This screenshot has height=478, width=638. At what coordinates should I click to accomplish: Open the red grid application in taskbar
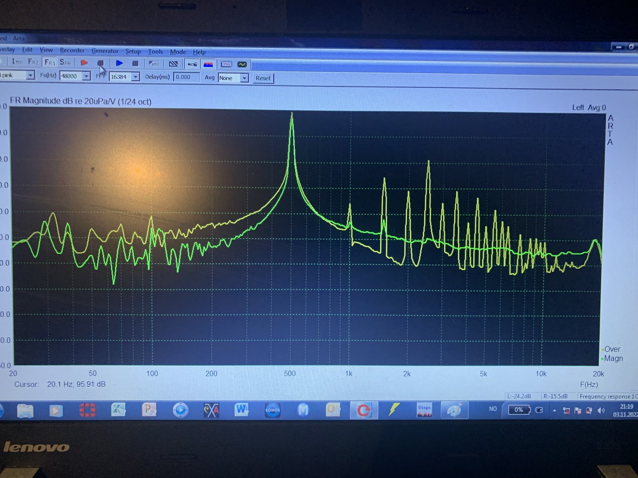[x=87, y=410]
